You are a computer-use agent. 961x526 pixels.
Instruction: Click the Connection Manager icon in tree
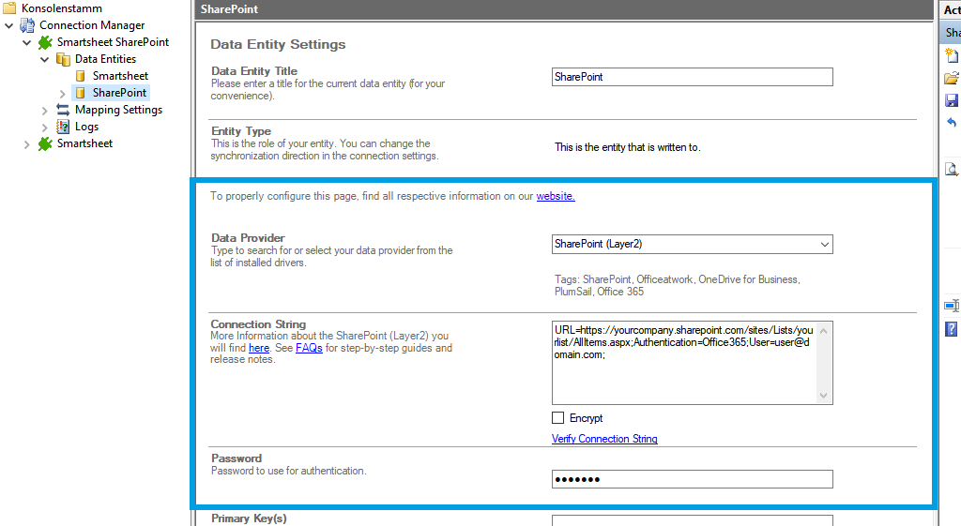click(27, 25)
